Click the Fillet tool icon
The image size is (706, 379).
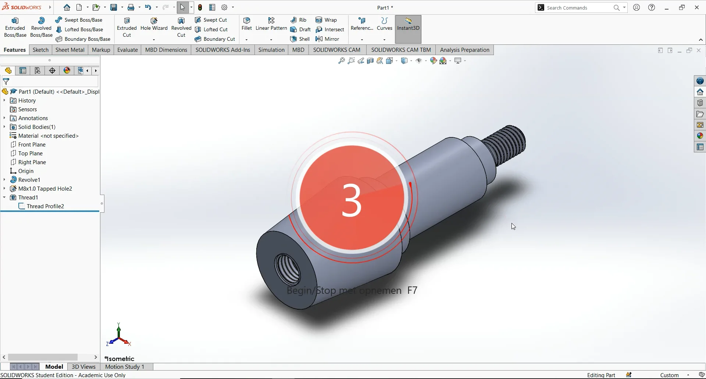tap(246, 21)
